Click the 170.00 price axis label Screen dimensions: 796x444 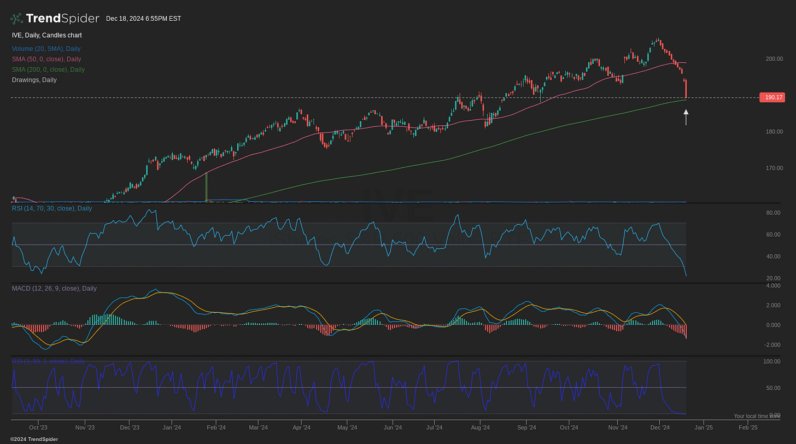(774, 168)
